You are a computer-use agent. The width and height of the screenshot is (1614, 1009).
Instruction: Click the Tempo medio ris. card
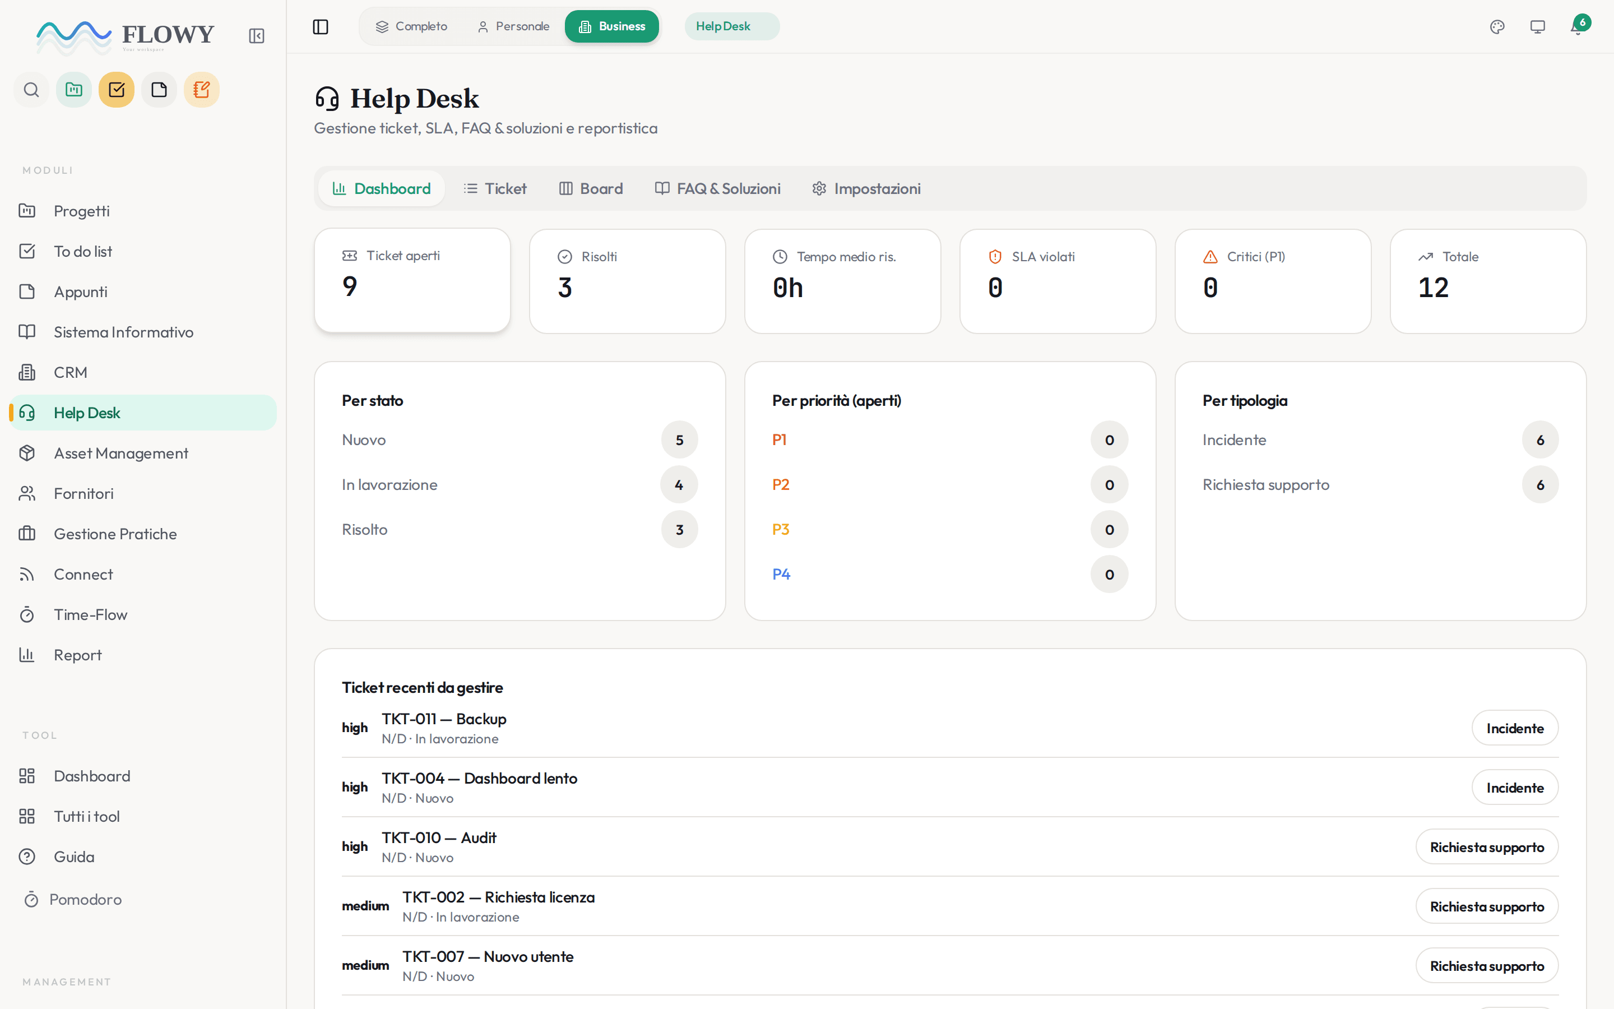coord(842,281)
